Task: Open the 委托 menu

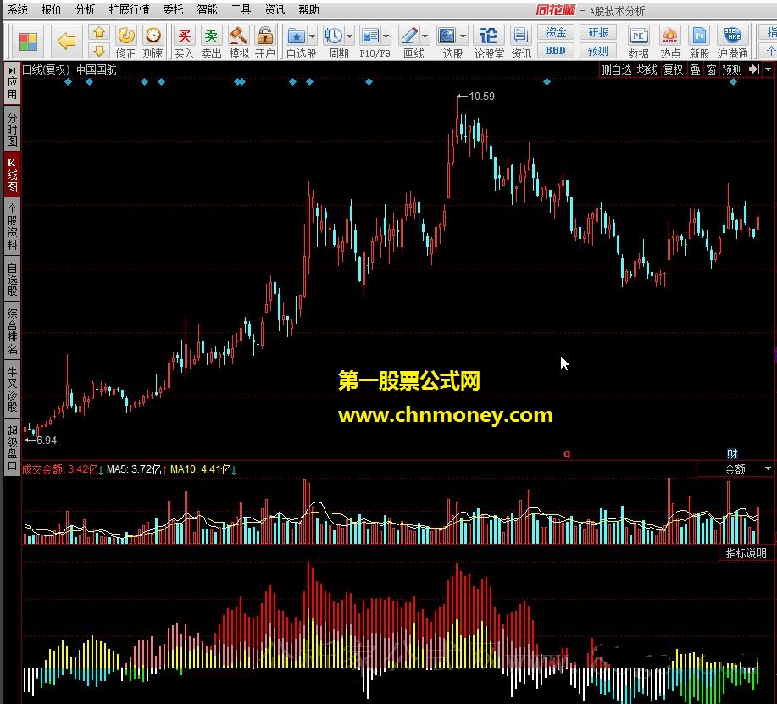Action: tap(174, 9)
